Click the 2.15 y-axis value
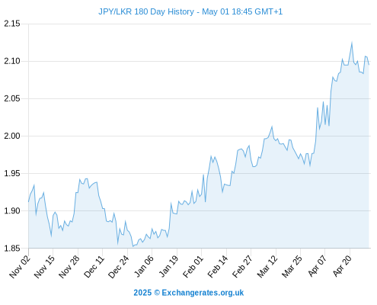 pyautogui.click(x=12, y=24)
